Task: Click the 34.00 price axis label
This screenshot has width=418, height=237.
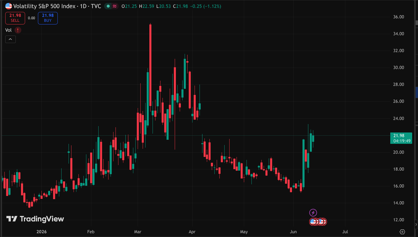Action: (398, 34)
